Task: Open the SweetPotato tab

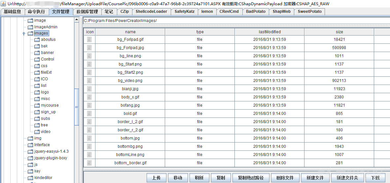Action: coord(310,12)
